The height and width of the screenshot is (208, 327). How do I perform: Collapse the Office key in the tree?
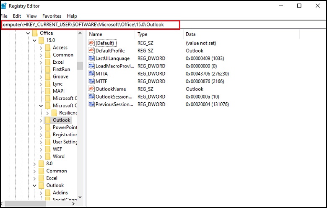pyautogui.click(x=28, y=33)
